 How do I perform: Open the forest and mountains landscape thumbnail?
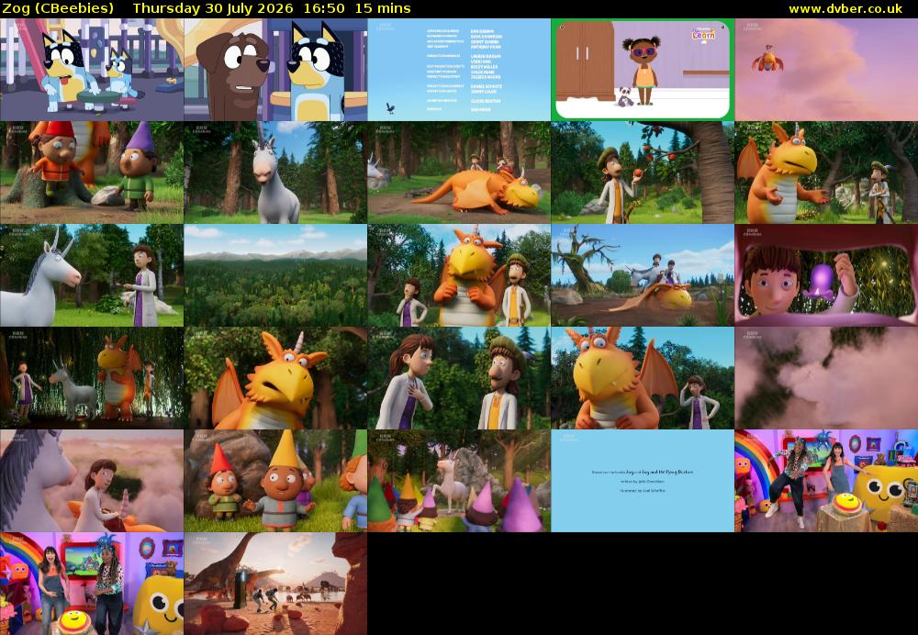(x=275, y=275)
